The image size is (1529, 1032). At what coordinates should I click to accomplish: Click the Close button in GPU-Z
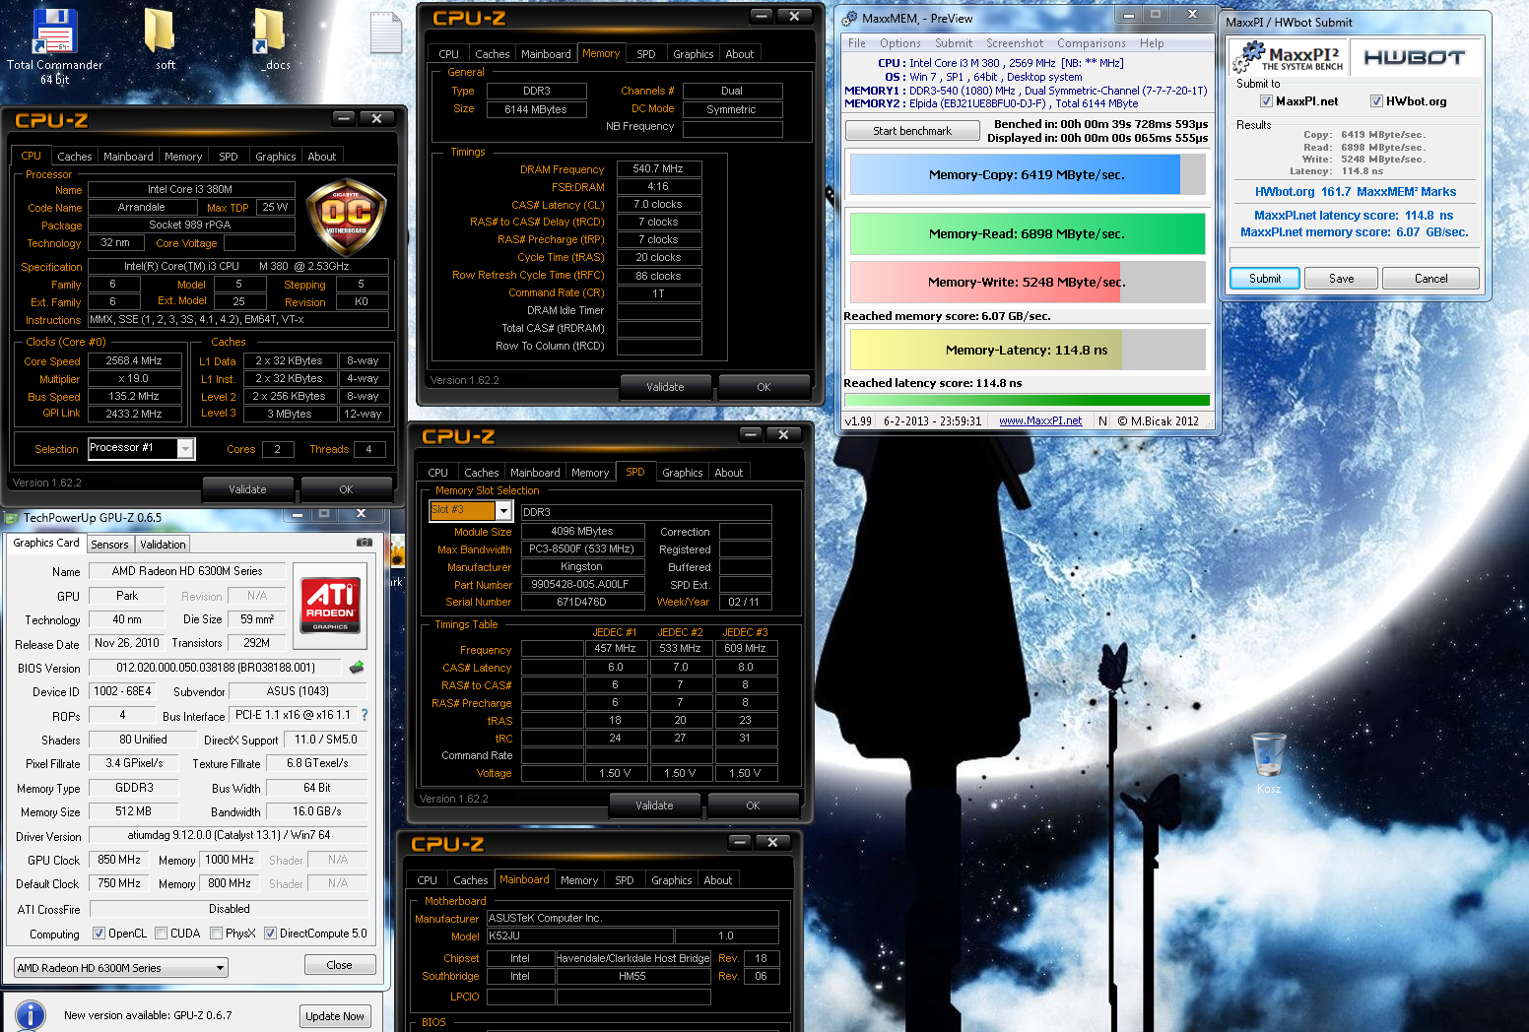point(339,965)
